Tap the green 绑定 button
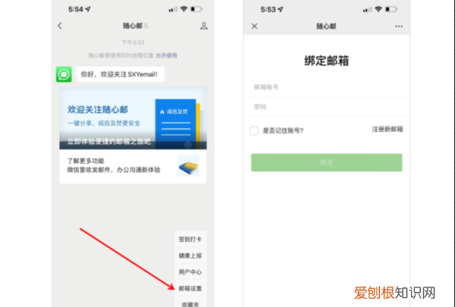The image size is (455, 307). tap(326, 162)
